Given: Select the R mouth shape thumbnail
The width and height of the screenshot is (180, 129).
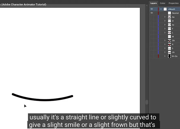Looking at the screenshot, I should click(x=169, y=44).
